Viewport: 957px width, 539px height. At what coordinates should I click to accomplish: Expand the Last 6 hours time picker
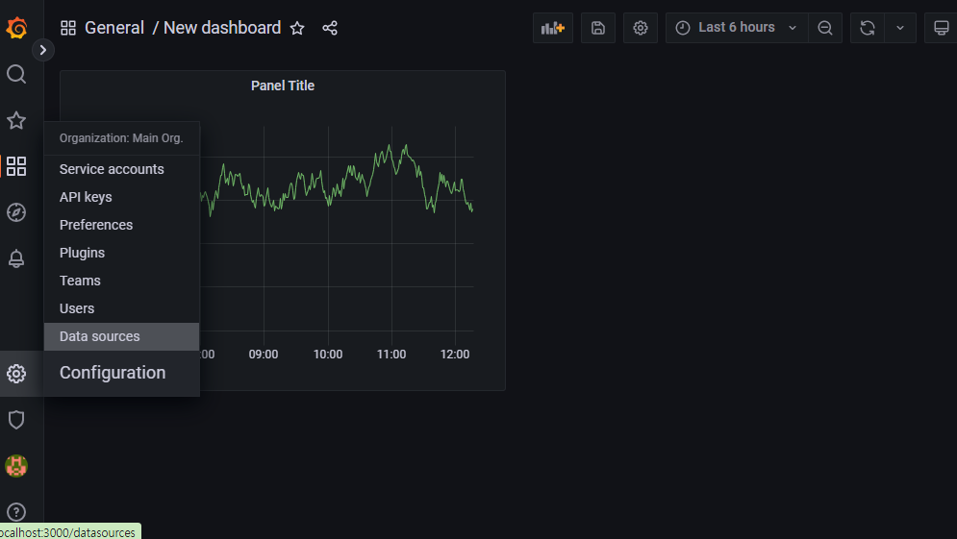[737, 28]
